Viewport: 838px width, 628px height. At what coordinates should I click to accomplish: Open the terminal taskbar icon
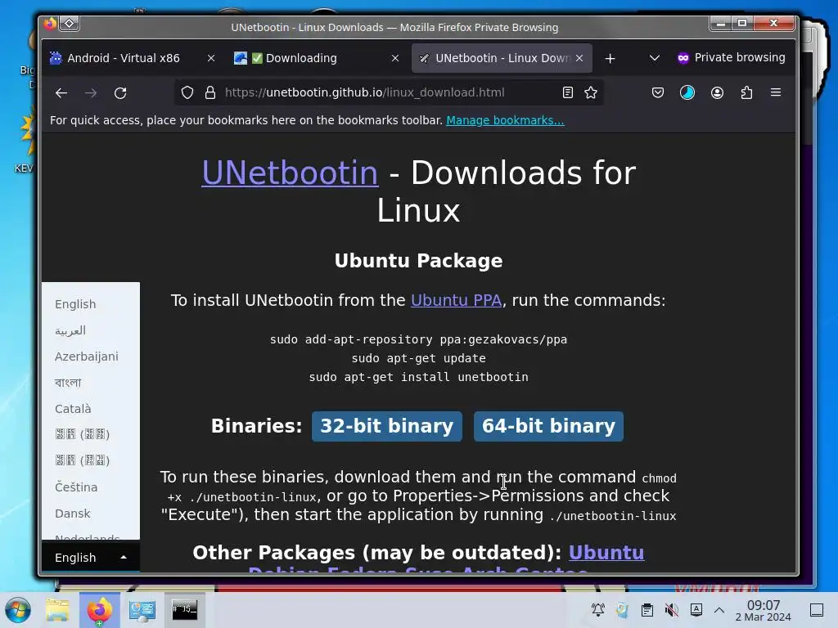[x=184, y=610]
